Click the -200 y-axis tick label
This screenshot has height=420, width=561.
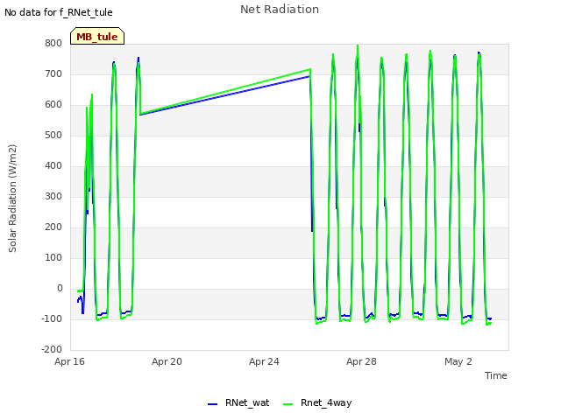[x=52, y=350]
